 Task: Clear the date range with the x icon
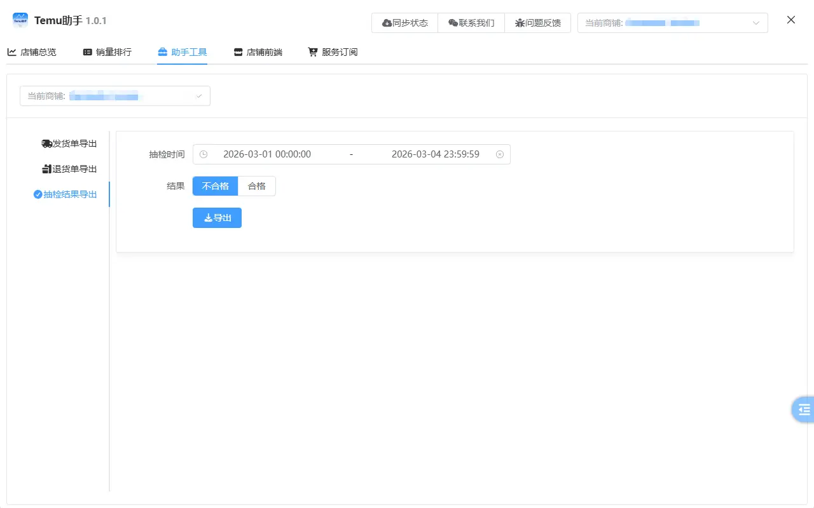tap(500, 154)
